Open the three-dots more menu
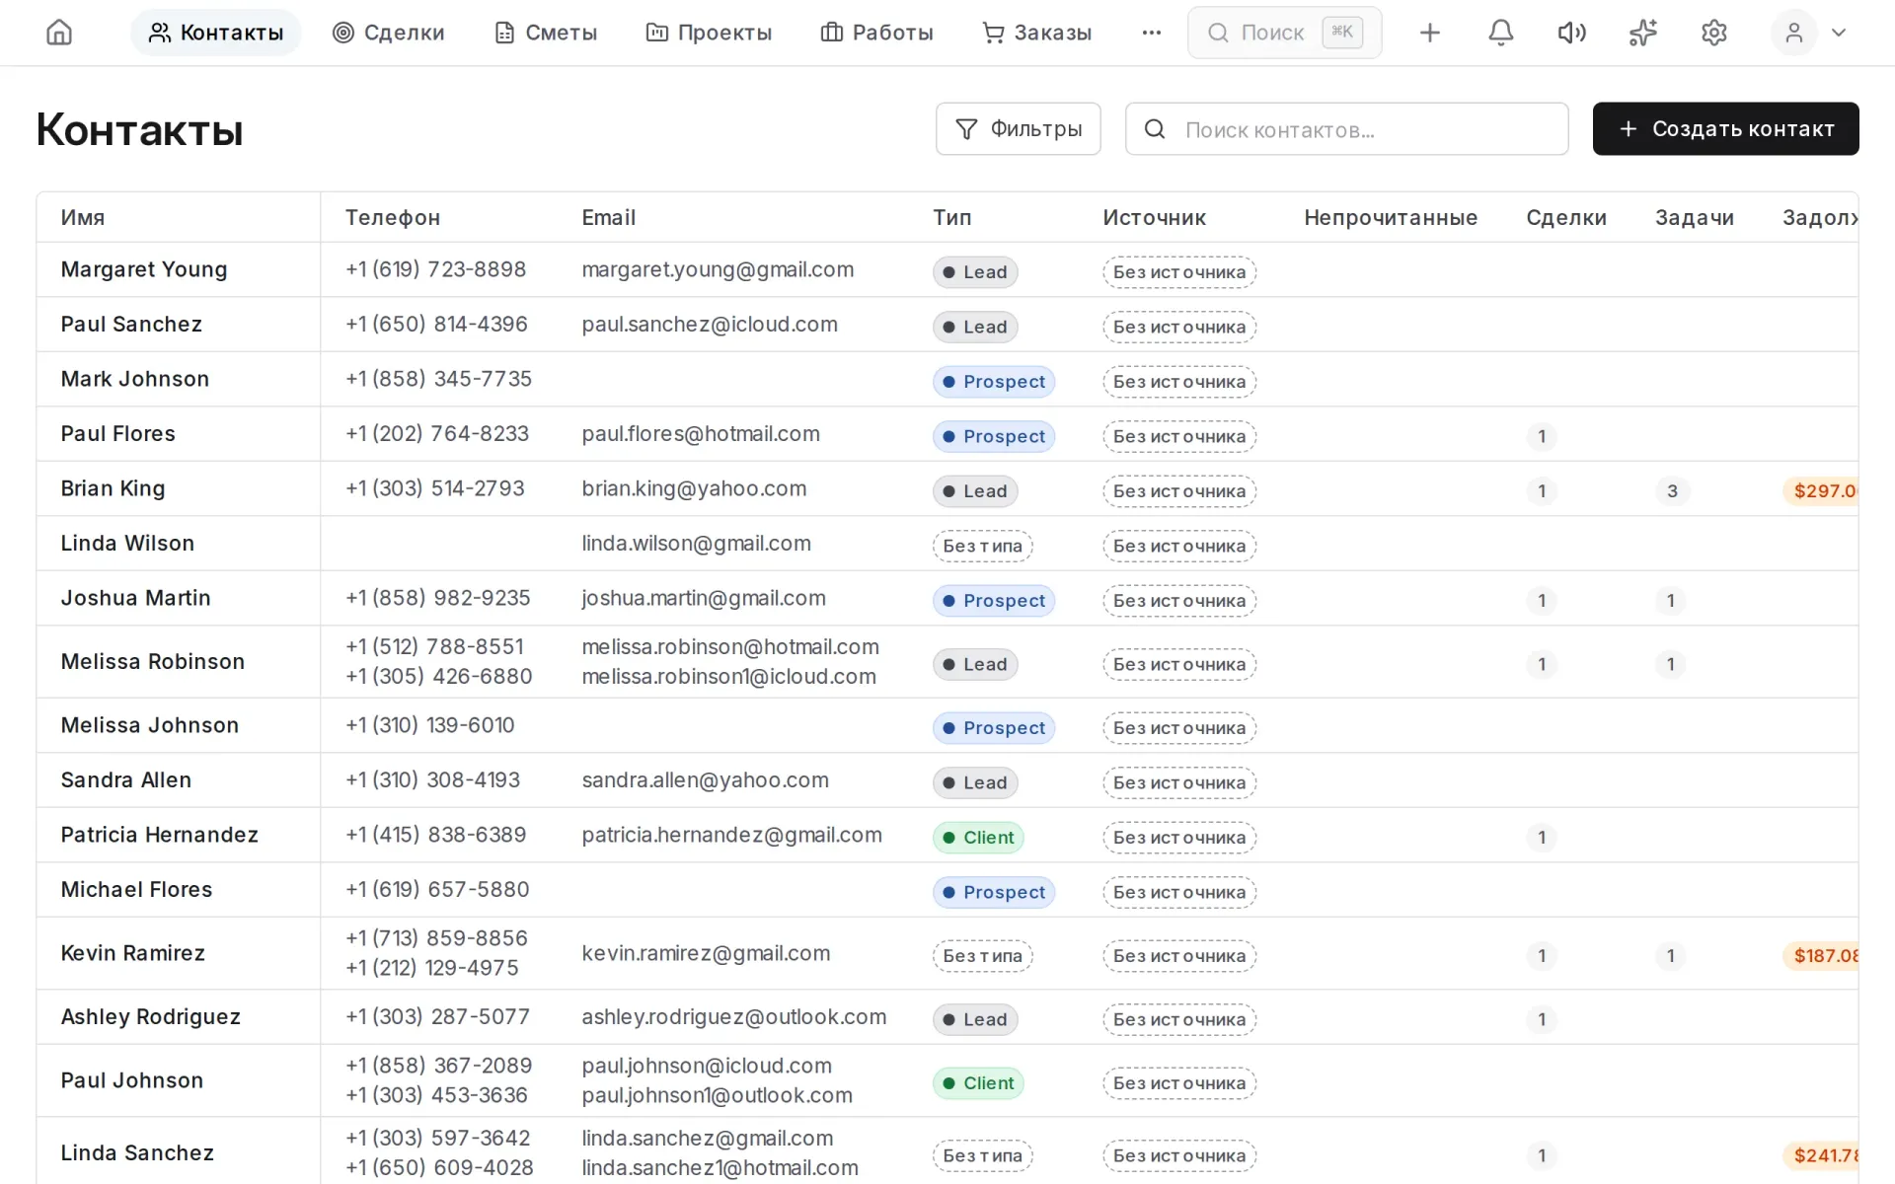This screenshot has width=1895, height=1184. tap(1151, 33)
